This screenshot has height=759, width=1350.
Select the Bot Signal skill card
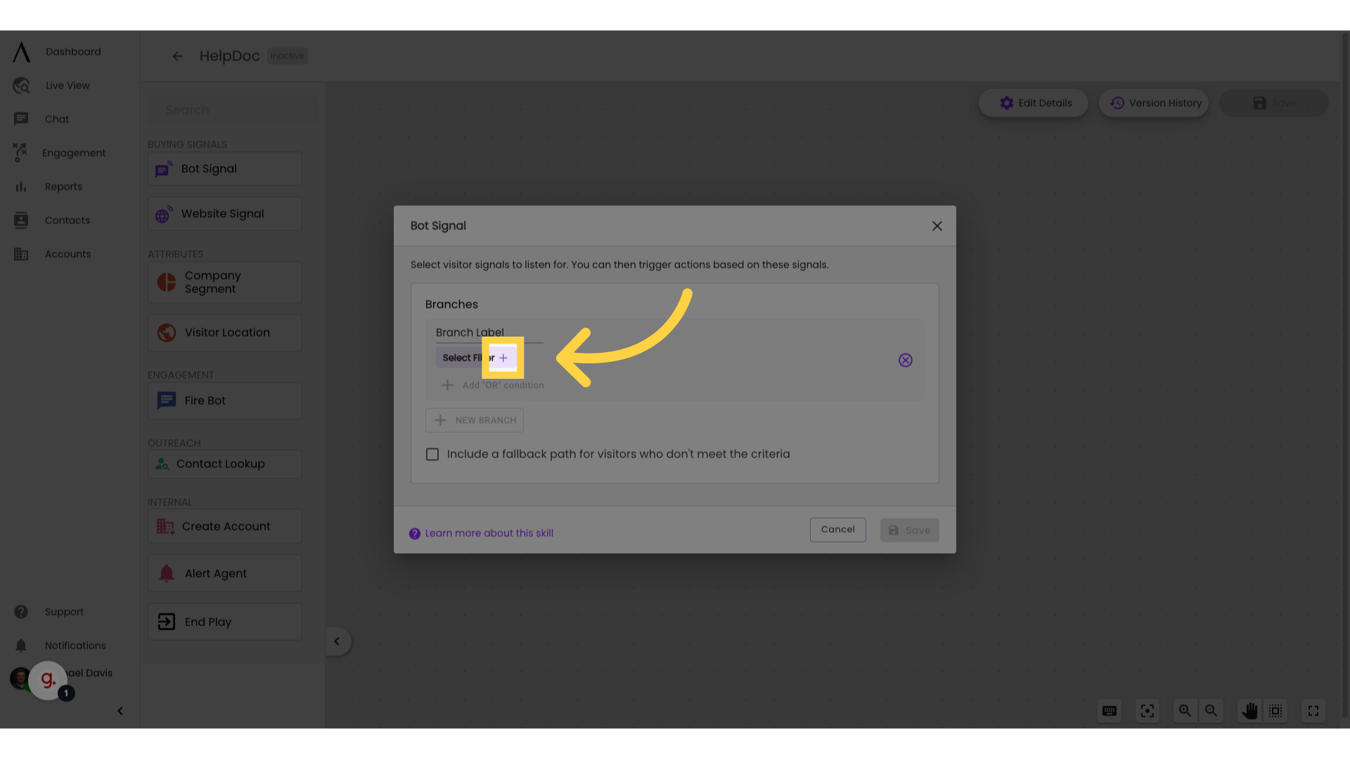[224, 169]
